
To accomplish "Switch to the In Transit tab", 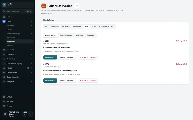I will [x=66, y=27].
